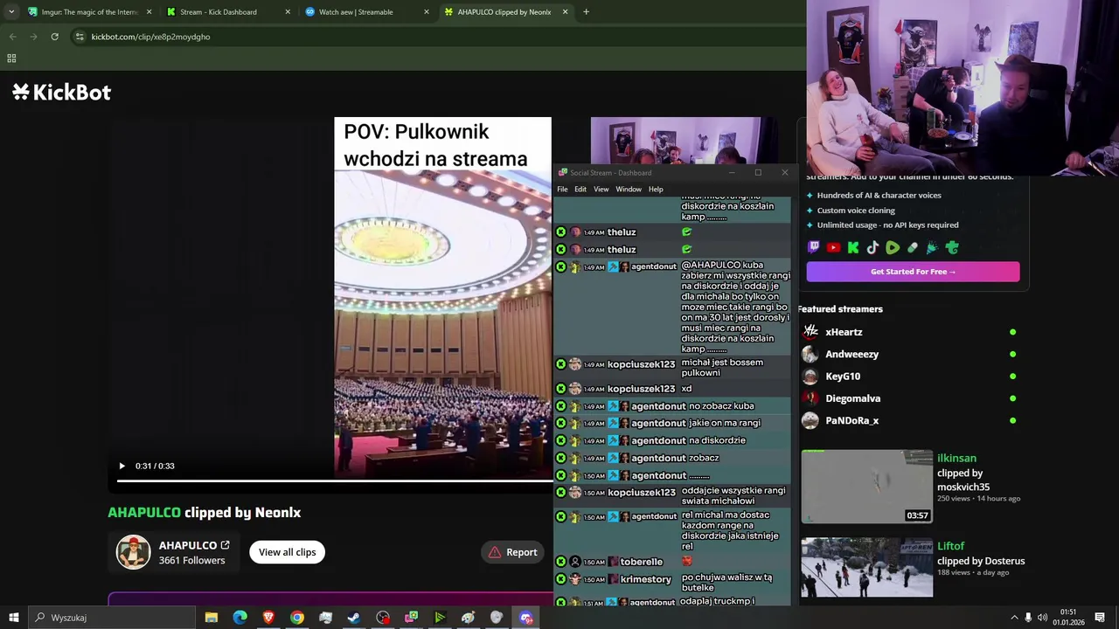Toggle green X on krimestory message

pos(561,579)
